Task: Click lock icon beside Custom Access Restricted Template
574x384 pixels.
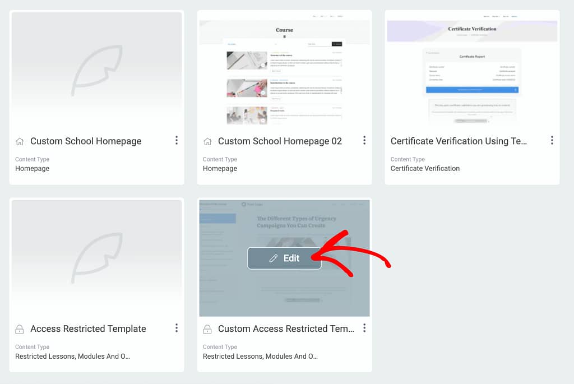Action: [x=207, y=329]
